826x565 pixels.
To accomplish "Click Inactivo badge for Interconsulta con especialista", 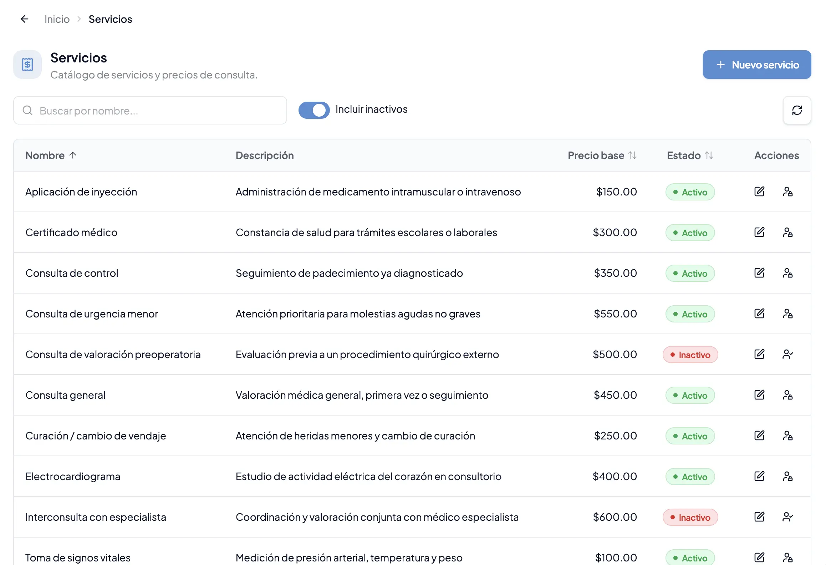I will (690, 517).
